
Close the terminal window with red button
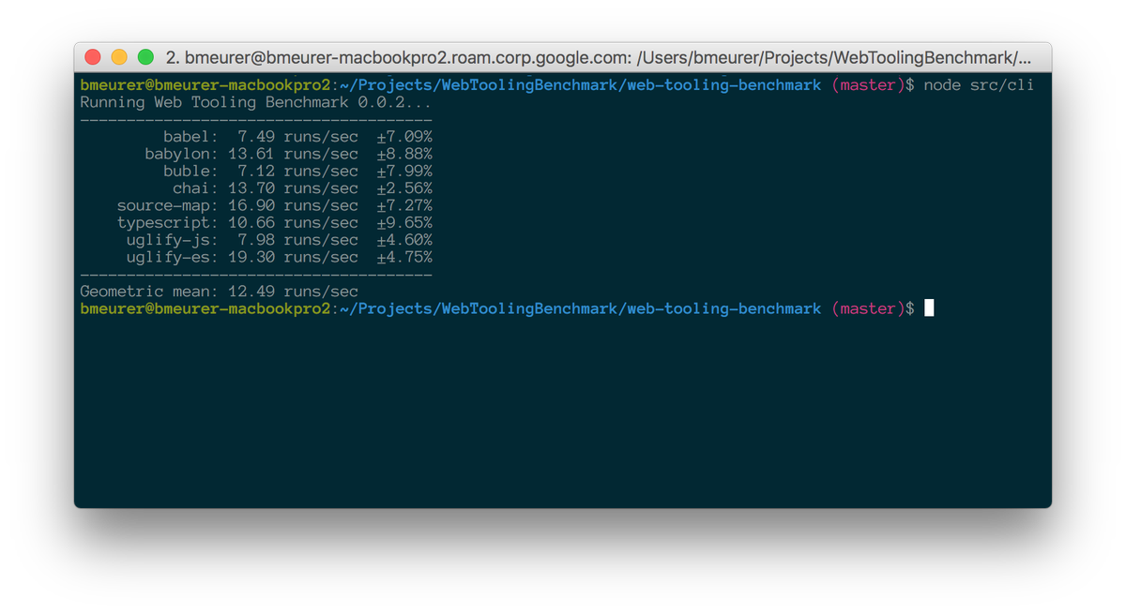pyautogui.click(x=93, y=57)
